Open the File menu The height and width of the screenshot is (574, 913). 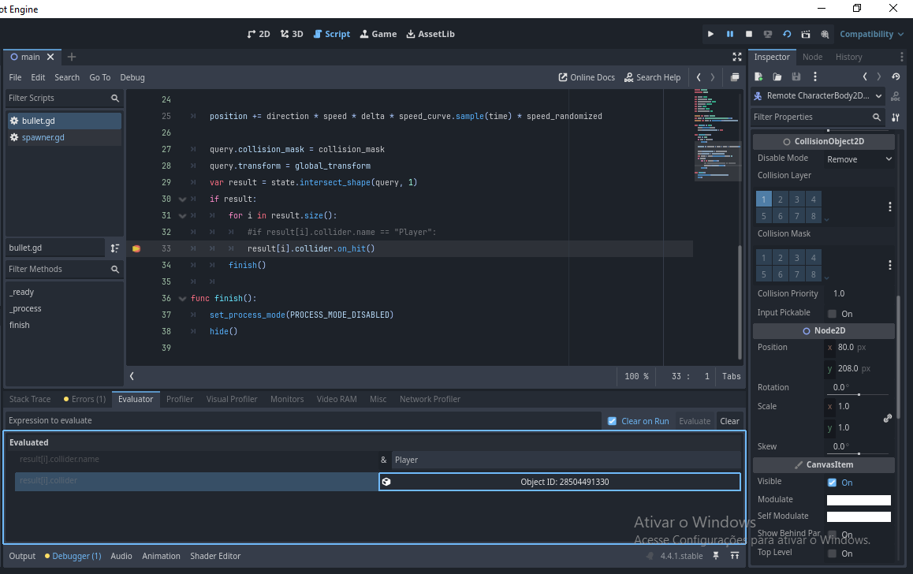[15, 77]
